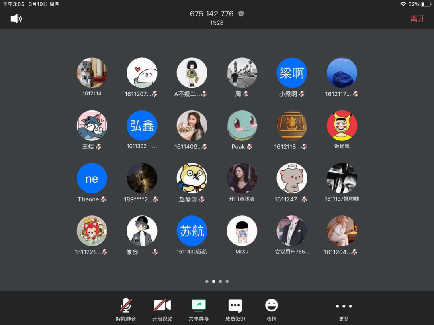Open the 表情 emoji reactions
Viewport: 434px width, 325px height.
tap(272, 309)
